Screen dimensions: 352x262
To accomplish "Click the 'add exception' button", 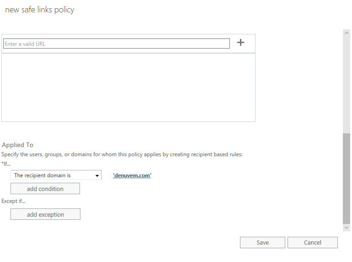I will click(x=45, y=214).
